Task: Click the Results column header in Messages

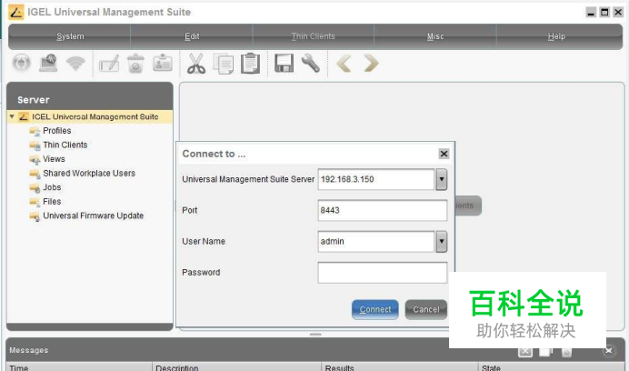Action: (x=400, y=367)
